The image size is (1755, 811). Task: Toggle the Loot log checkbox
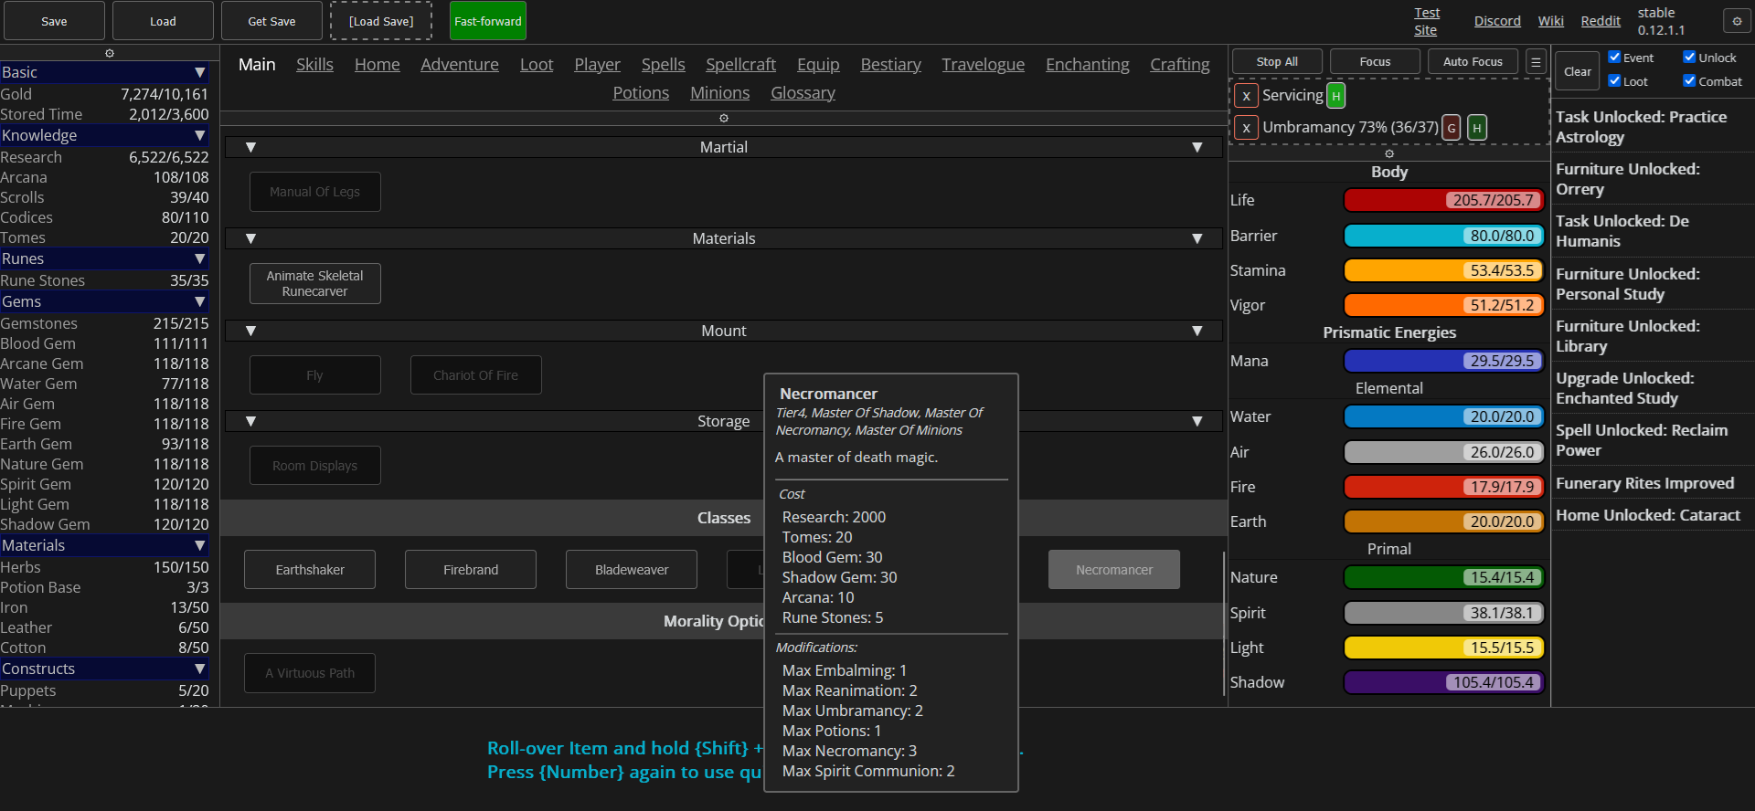click(1614, 81)
